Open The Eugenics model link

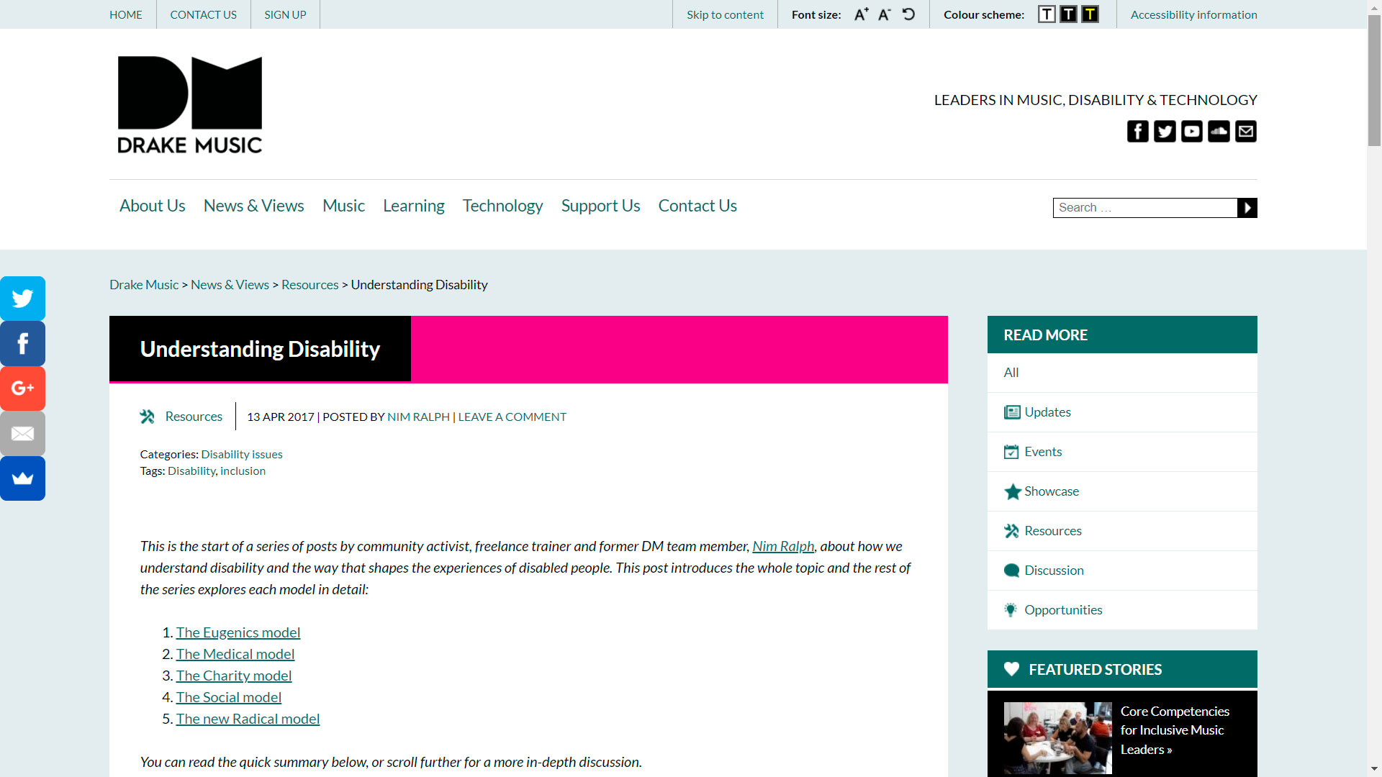tap(238, 632)
